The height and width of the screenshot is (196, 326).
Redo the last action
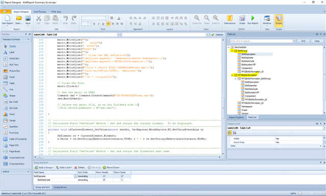[74, 20]
